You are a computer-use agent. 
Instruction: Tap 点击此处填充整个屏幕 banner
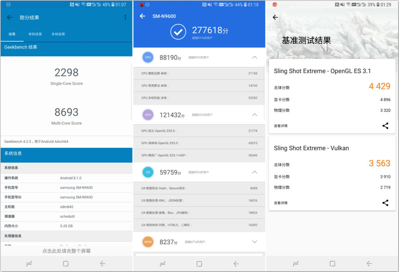pyautogui.click(x=66, y=251)
